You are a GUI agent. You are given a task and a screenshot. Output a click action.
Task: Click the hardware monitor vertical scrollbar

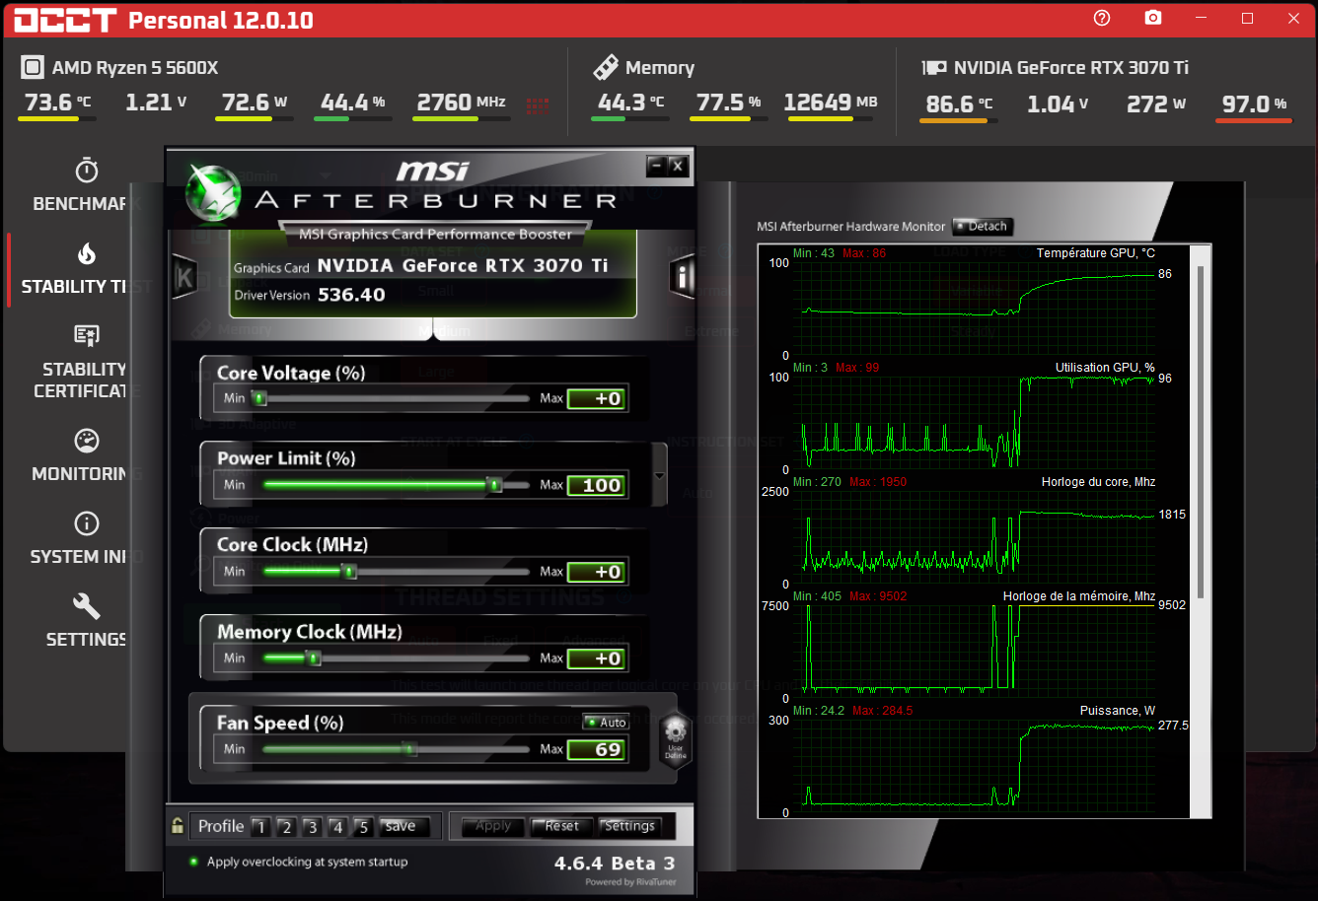1201,432
